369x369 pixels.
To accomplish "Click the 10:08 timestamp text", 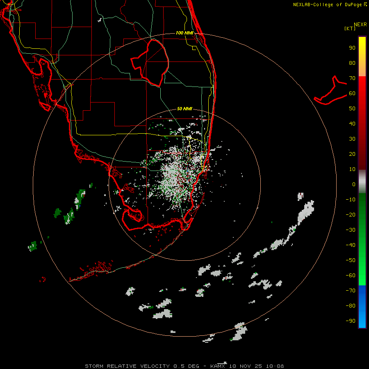I will 275,366.
